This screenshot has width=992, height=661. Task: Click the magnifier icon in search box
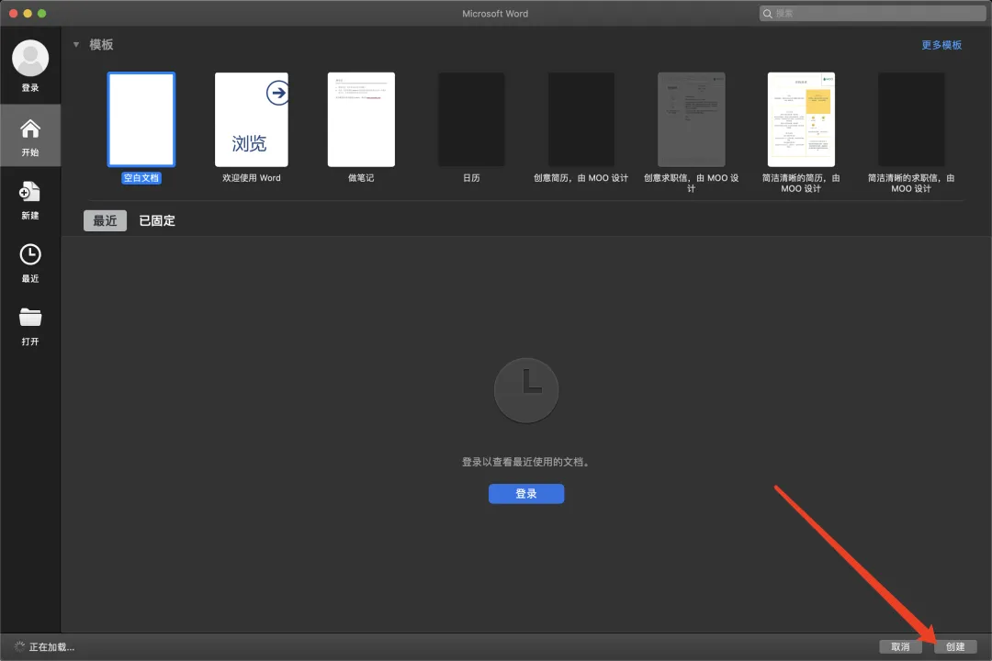[767, 13]
